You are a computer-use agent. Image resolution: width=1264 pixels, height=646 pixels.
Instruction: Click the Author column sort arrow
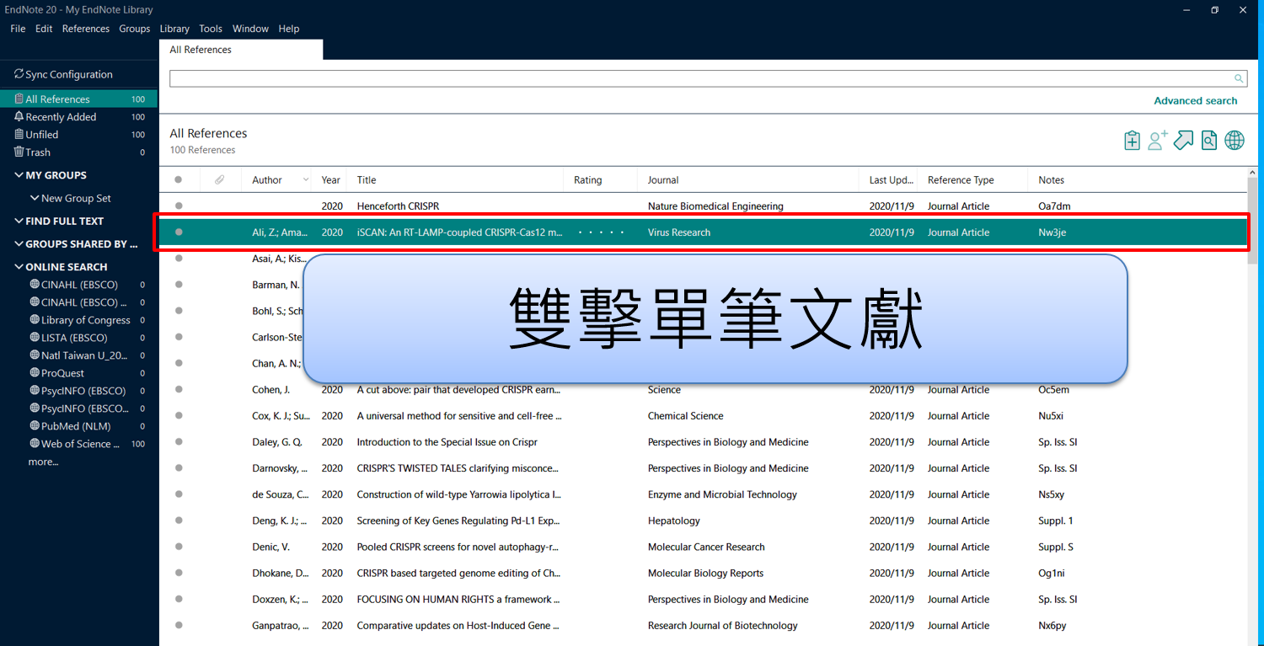click(304, 179)
